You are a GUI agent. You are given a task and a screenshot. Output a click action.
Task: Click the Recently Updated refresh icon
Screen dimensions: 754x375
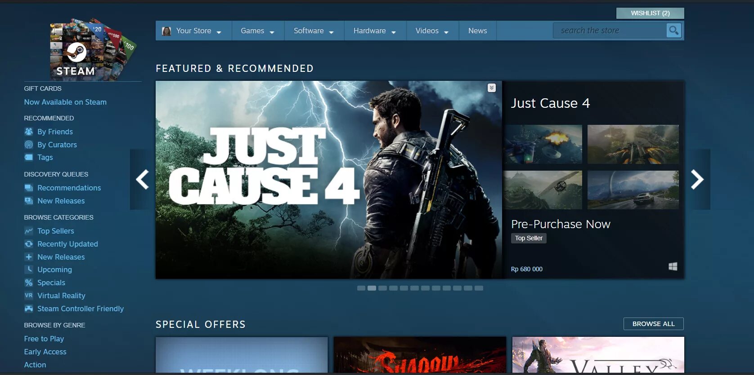(29, 244)
